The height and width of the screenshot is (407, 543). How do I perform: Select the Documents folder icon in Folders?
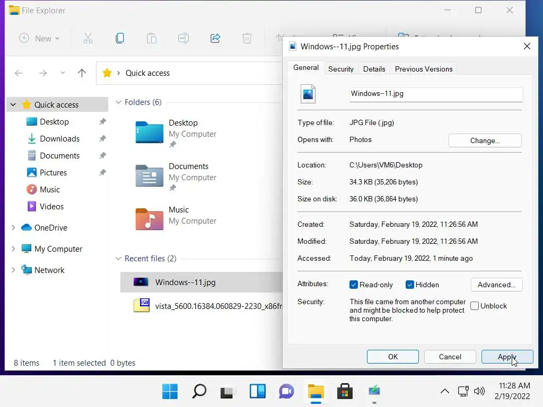tap(149, 176)
